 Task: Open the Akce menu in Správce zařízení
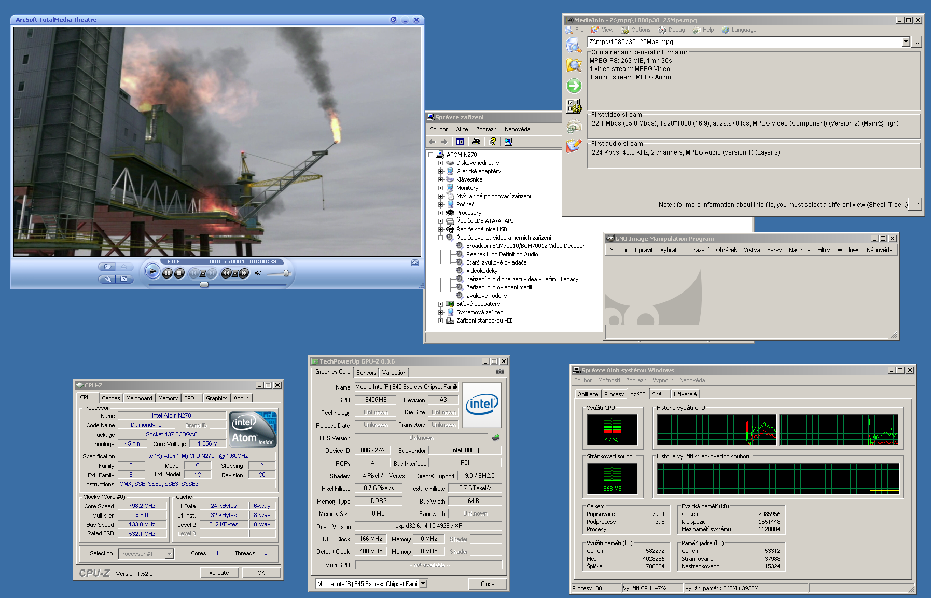[x=462, y=129]
